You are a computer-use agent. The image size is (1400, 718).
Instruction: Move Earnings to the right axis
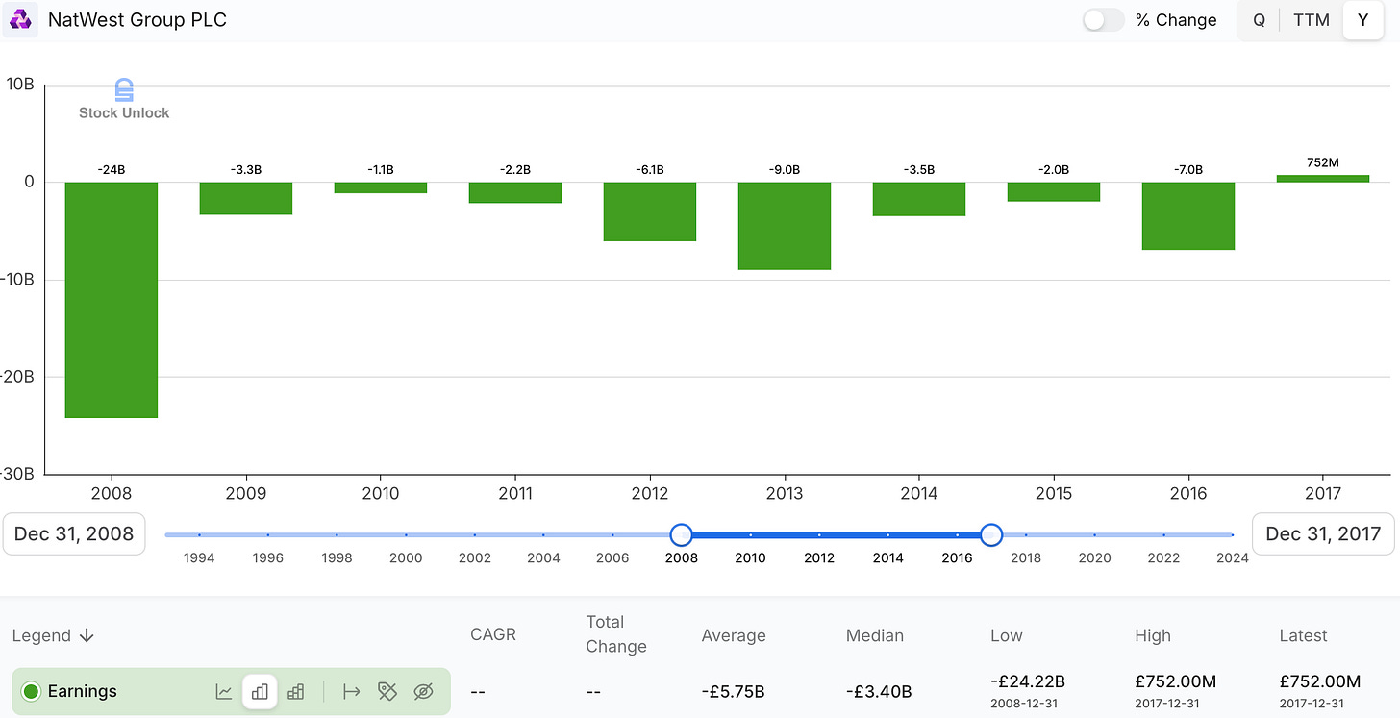351,691
